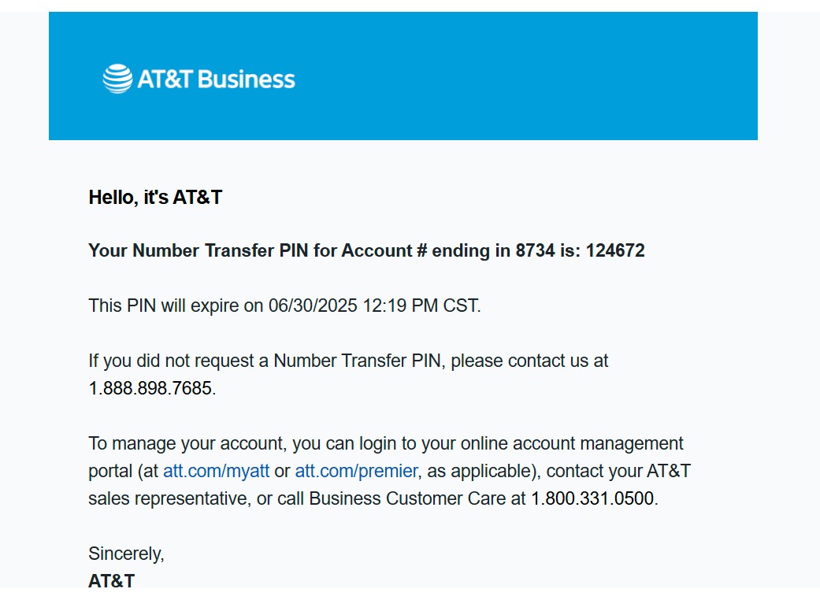Click the phone number 1.800.331.0500
The image size is (820, 600).
coord(592,498)
